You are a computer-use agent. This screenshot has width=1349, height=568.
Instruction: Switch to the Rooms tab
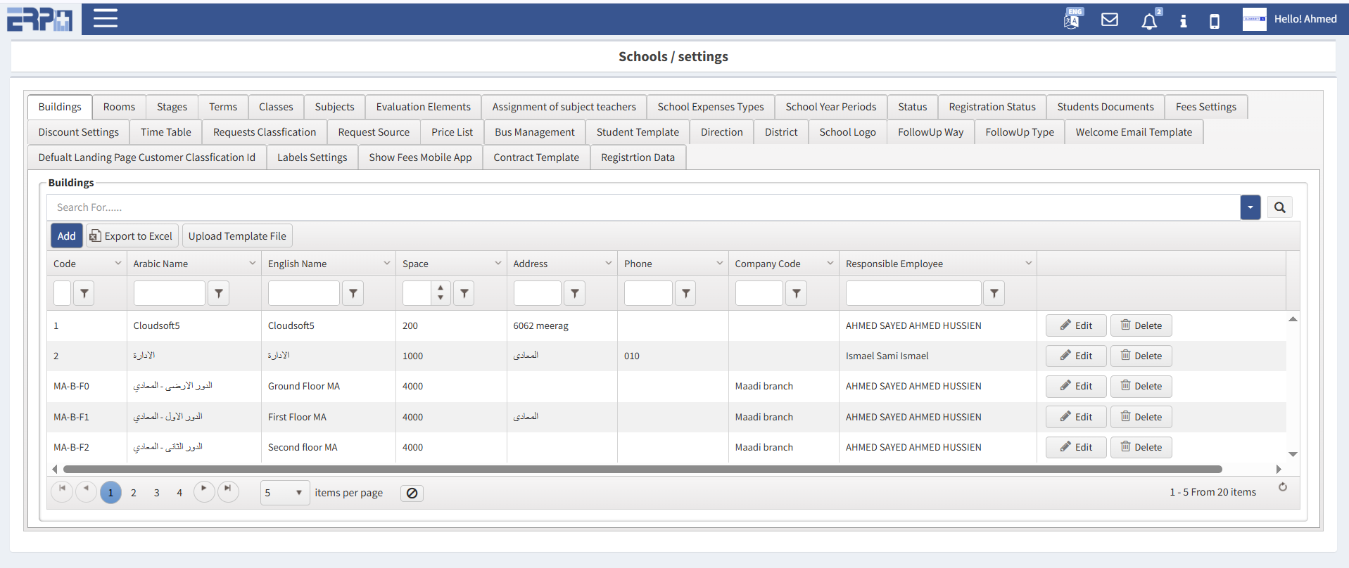click(x=119, y=107)
